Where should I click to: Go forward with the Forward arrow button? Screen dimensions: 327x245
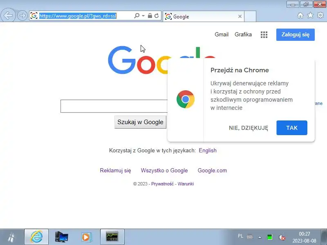pos(22,16)
